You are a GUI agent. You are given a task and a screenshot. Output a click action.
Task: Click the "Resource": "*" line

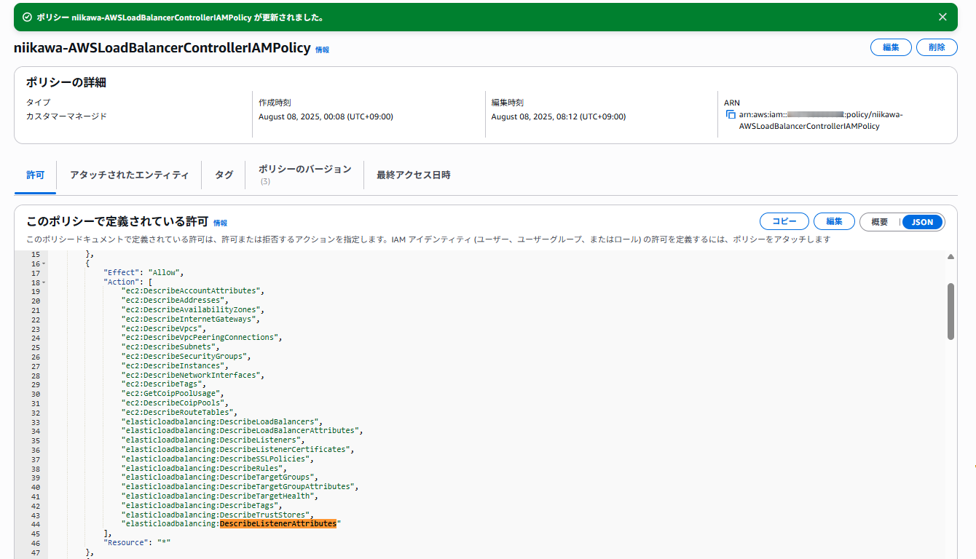tap(137, 543)
